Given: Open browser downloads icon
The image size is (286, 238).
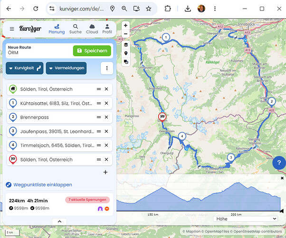Looking at the screenshot, I should pyautogui.click(x=188, y=9).
